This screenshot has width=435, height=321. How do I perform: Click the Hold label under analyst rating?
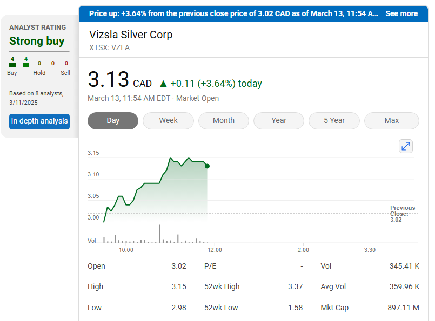coord(39,73)
